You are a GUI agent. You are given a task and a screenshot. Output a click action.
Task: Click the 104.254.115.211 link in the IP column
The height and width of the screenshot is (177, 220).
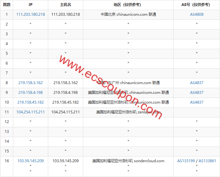pos(31,112)
